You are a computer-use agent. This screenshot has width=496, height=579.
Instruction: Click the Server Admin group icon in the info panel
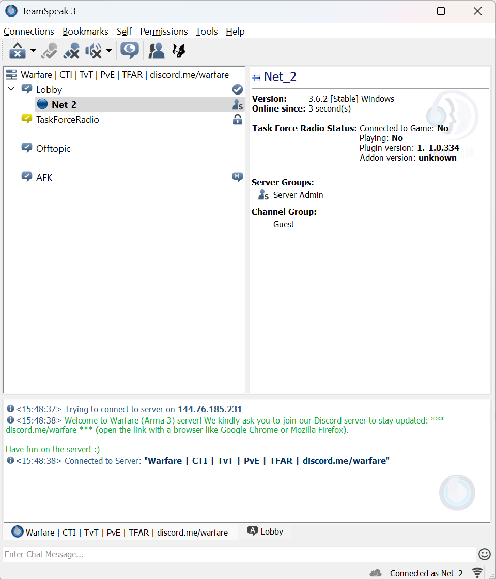click(x=263, y=195)
